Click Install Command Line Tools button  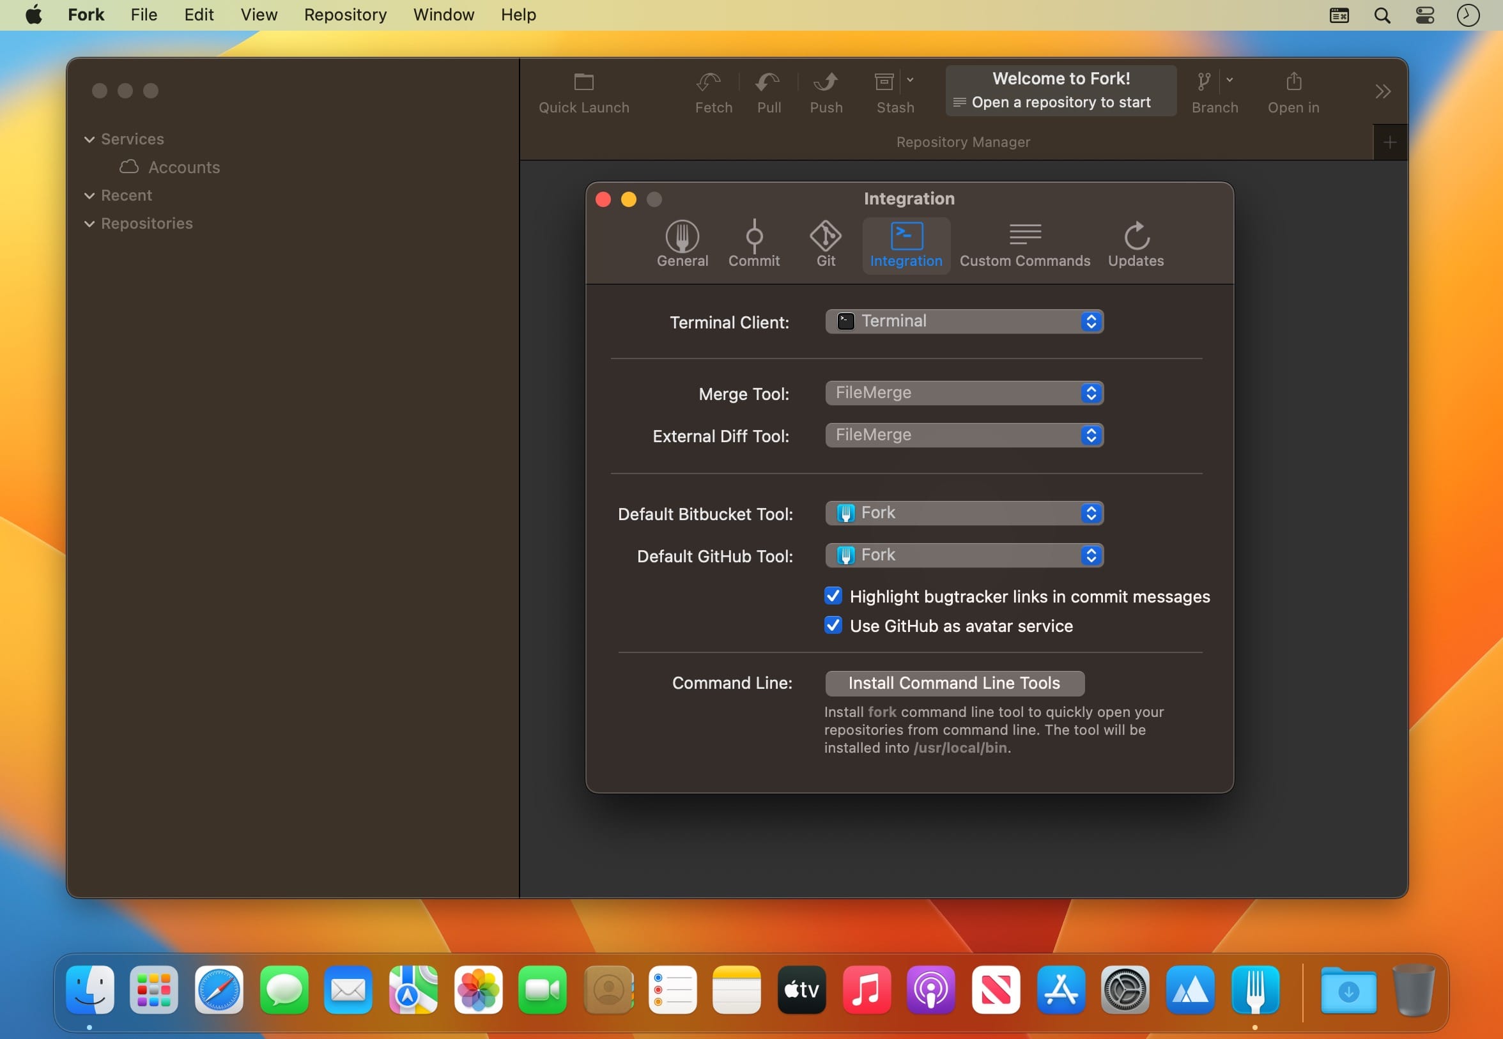coord(953,683)
